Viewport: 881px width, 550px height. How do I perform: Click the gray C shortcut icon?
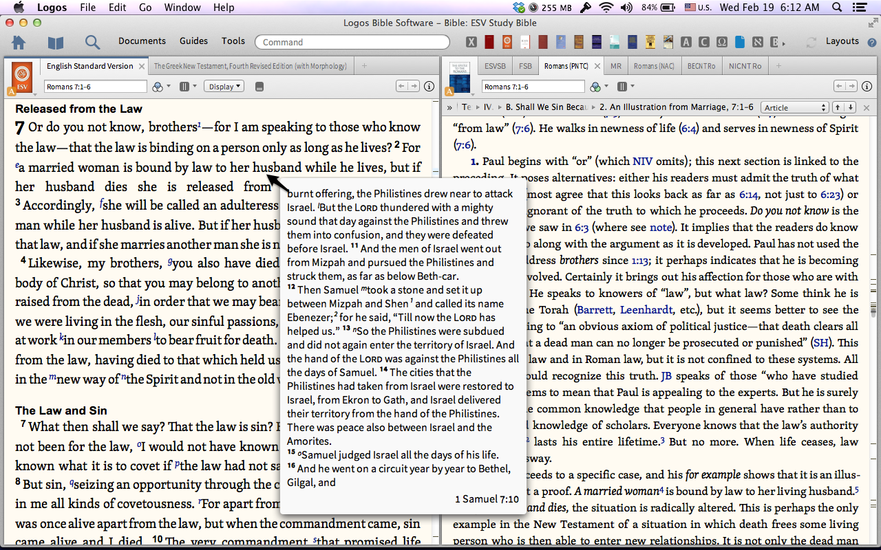(704, 42)
